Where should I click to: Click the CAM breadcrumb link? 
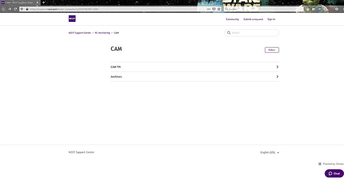click(116, 33)
